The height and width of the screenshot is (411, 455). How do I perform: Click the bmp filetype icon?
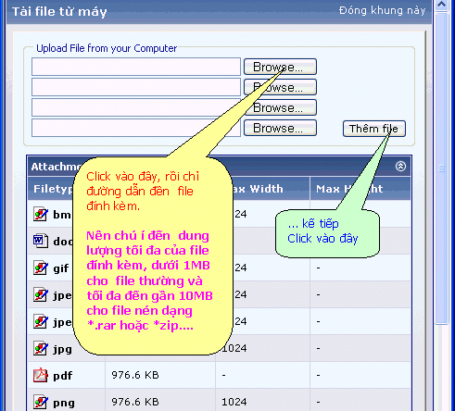(x=41, y=214)
